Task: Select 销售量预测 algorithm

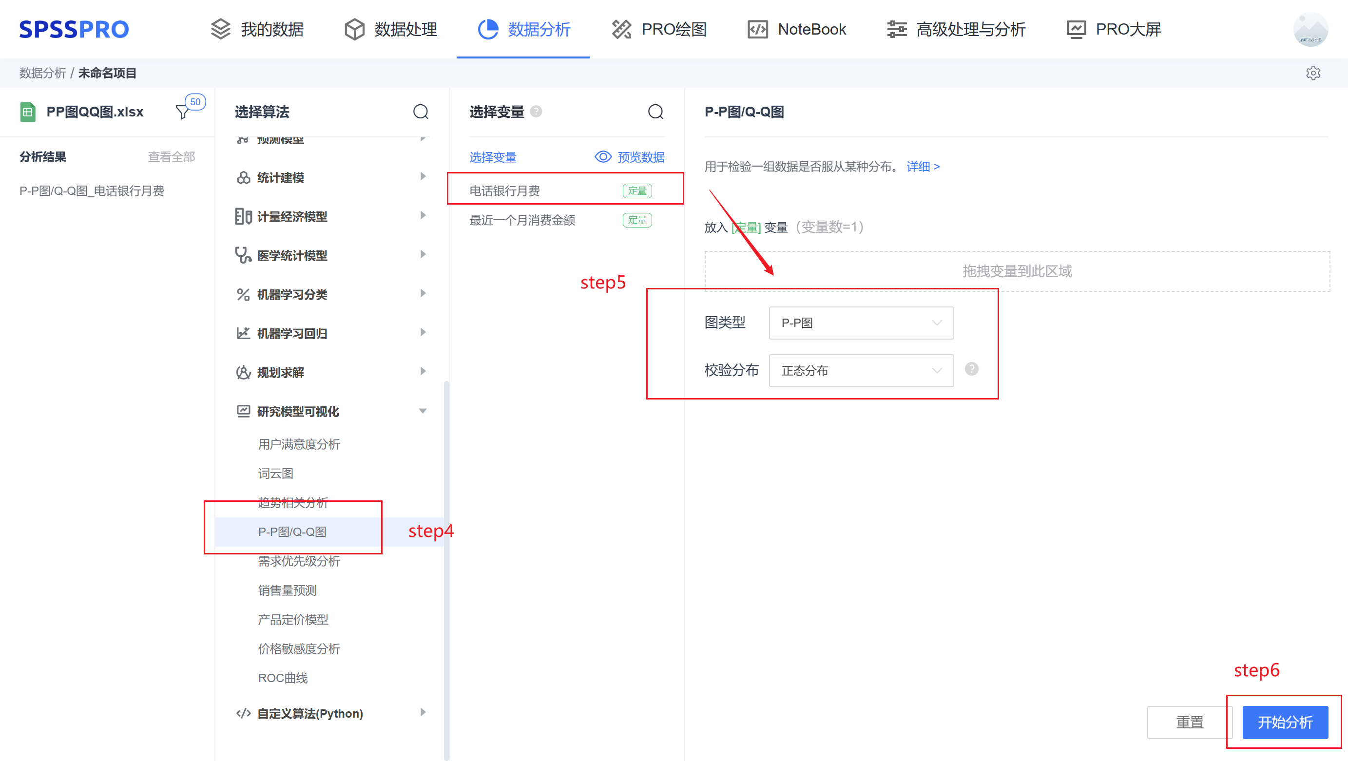Action: (287, 590)
